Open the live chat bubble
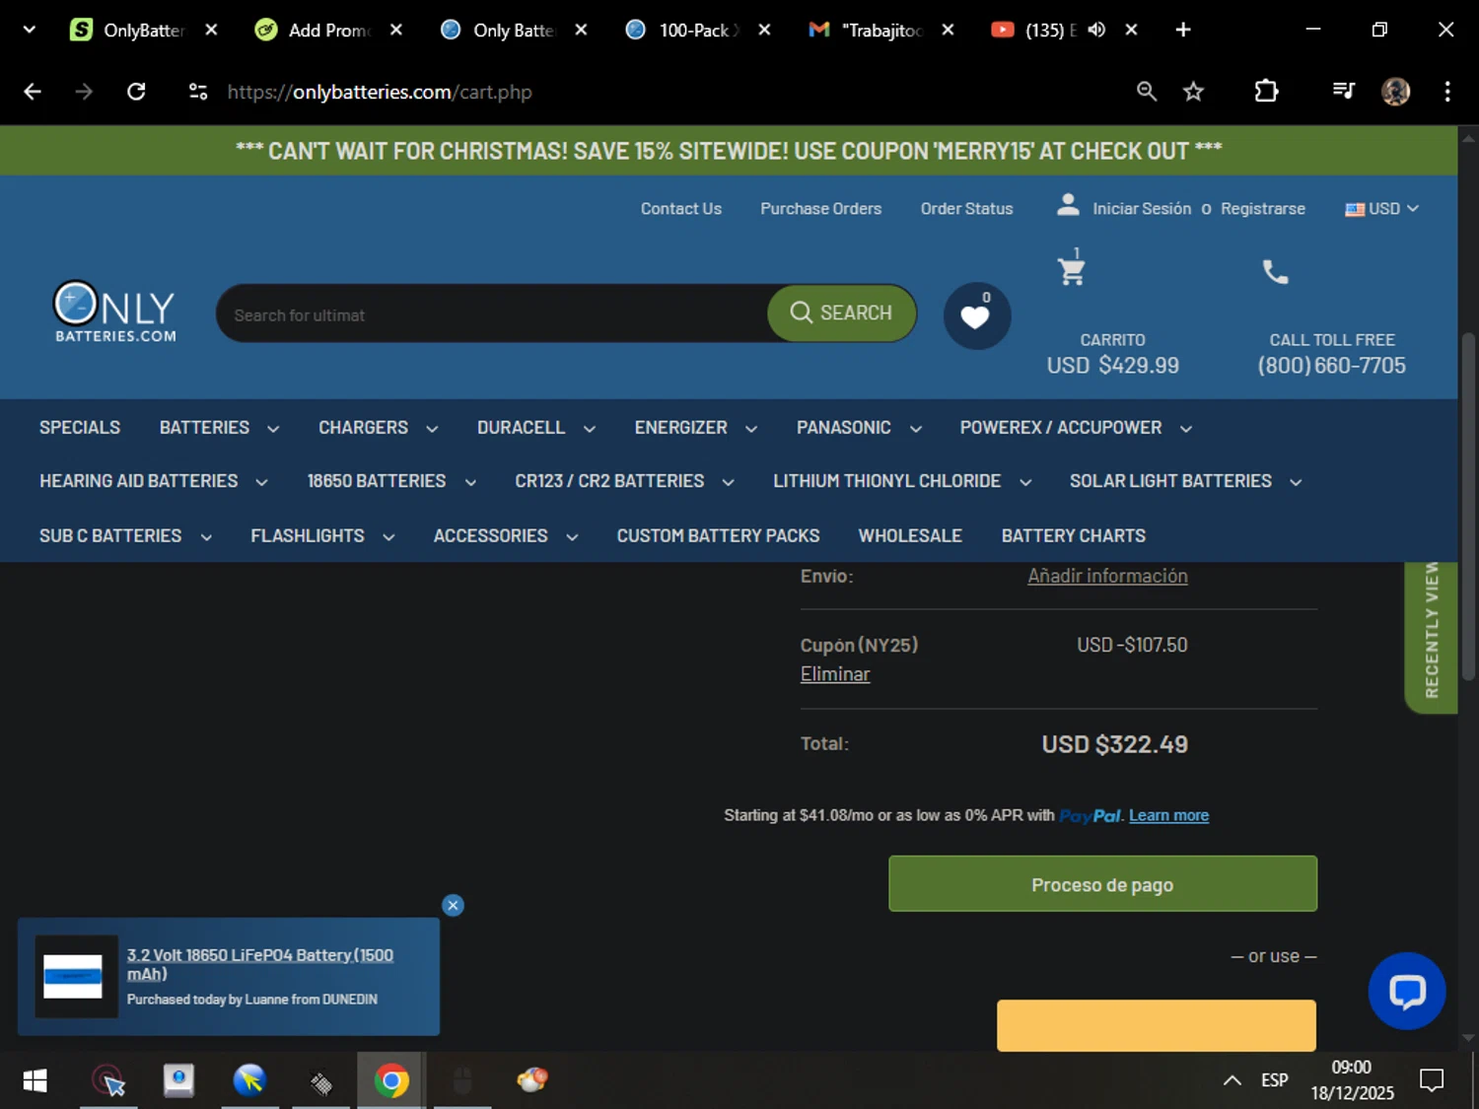 tap(1407, 991)
